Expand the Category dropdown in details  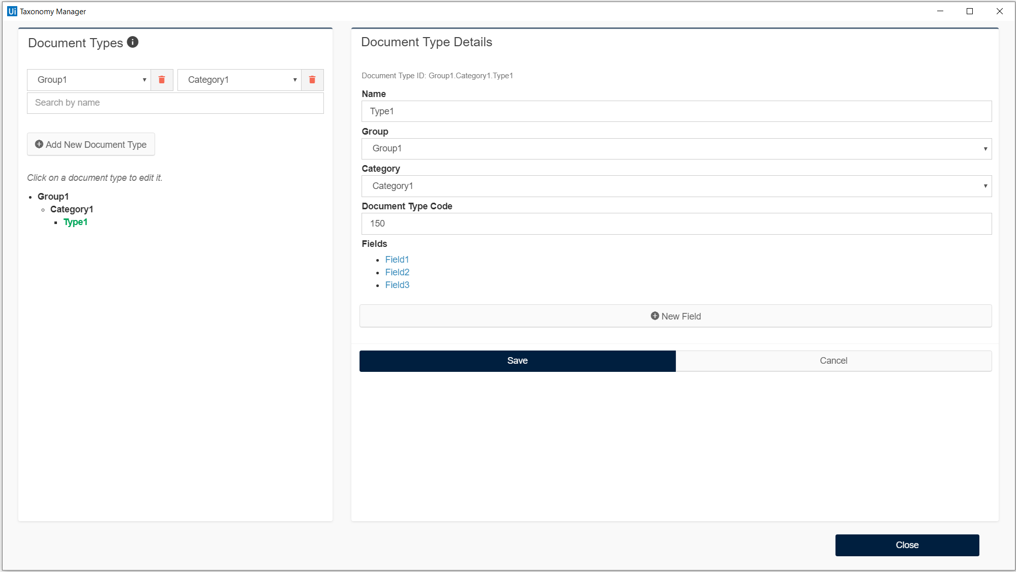point(676,186)
